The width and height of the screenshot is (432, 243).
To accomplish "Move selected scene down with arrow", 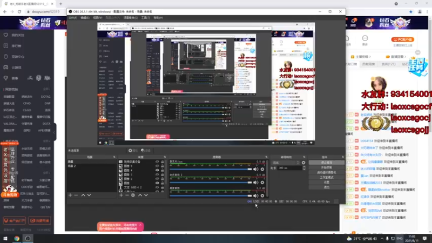I will (89, 195).
